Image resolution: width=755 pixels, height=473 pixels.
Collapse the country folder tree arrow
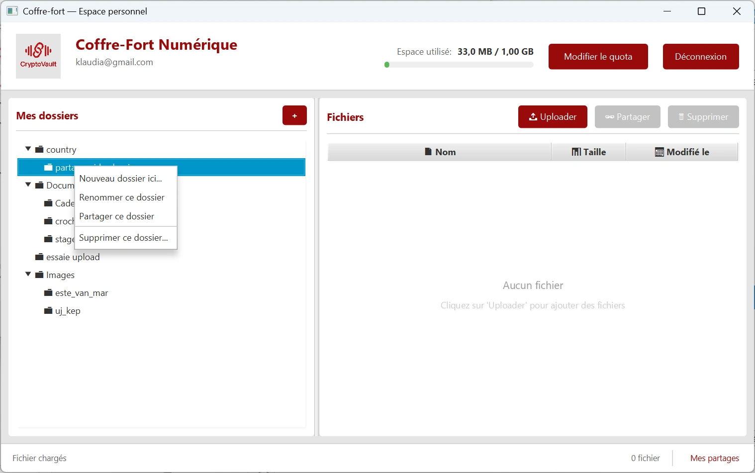[x=28, y=149]
